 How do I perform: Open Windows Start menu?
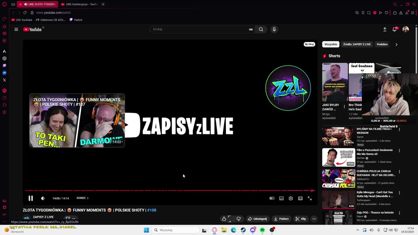coord(146,230)
